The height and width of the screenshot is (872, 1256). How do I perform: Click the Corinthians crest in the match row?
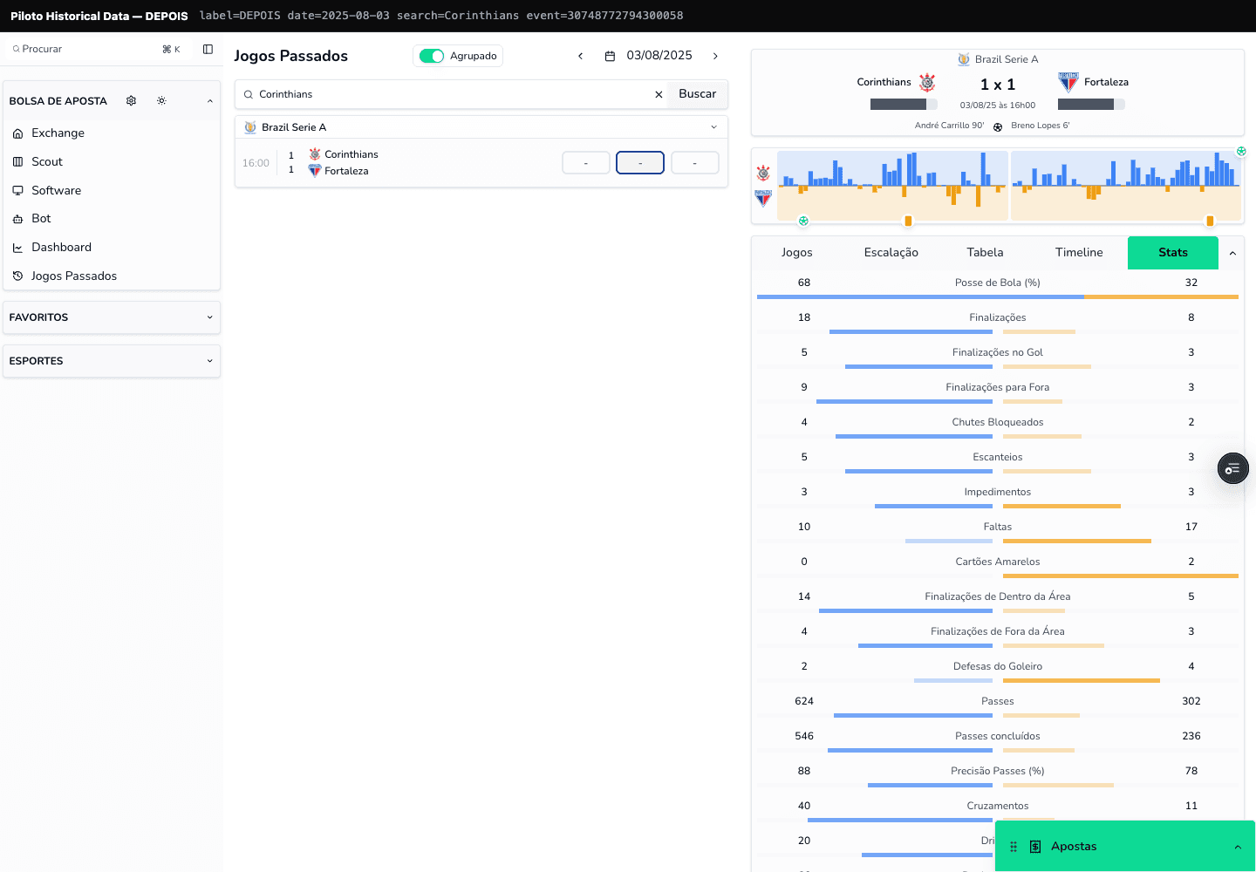pyautogui.click(x=315, y=154)
